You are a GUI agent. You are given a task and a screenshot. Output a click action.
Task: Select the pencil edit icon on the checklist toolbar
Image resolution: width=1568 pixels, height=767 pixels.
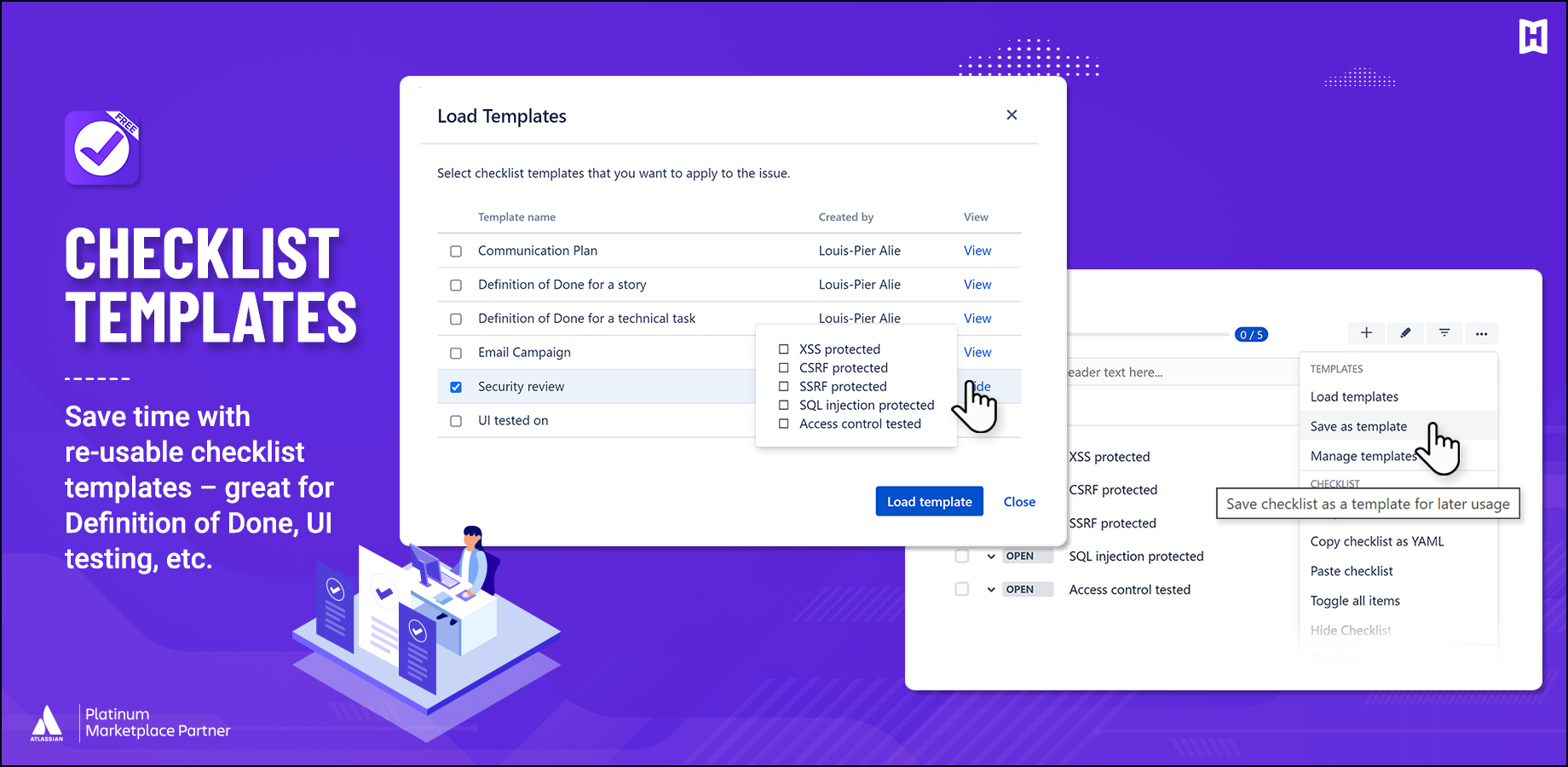[1404, 333]
